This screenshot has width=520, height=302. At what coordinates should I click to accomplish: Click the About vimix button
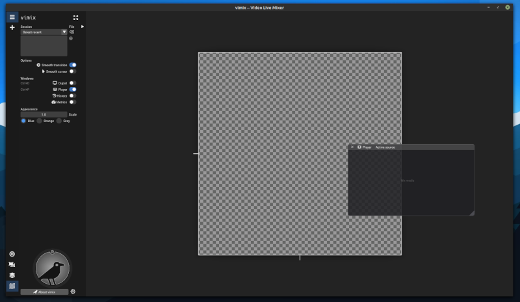pyautogui.click(x=44, y=292)
